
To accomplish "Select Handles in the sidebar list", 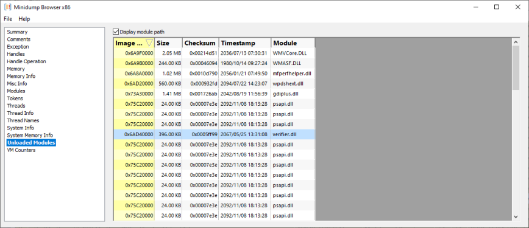I will tap(16, 54).
